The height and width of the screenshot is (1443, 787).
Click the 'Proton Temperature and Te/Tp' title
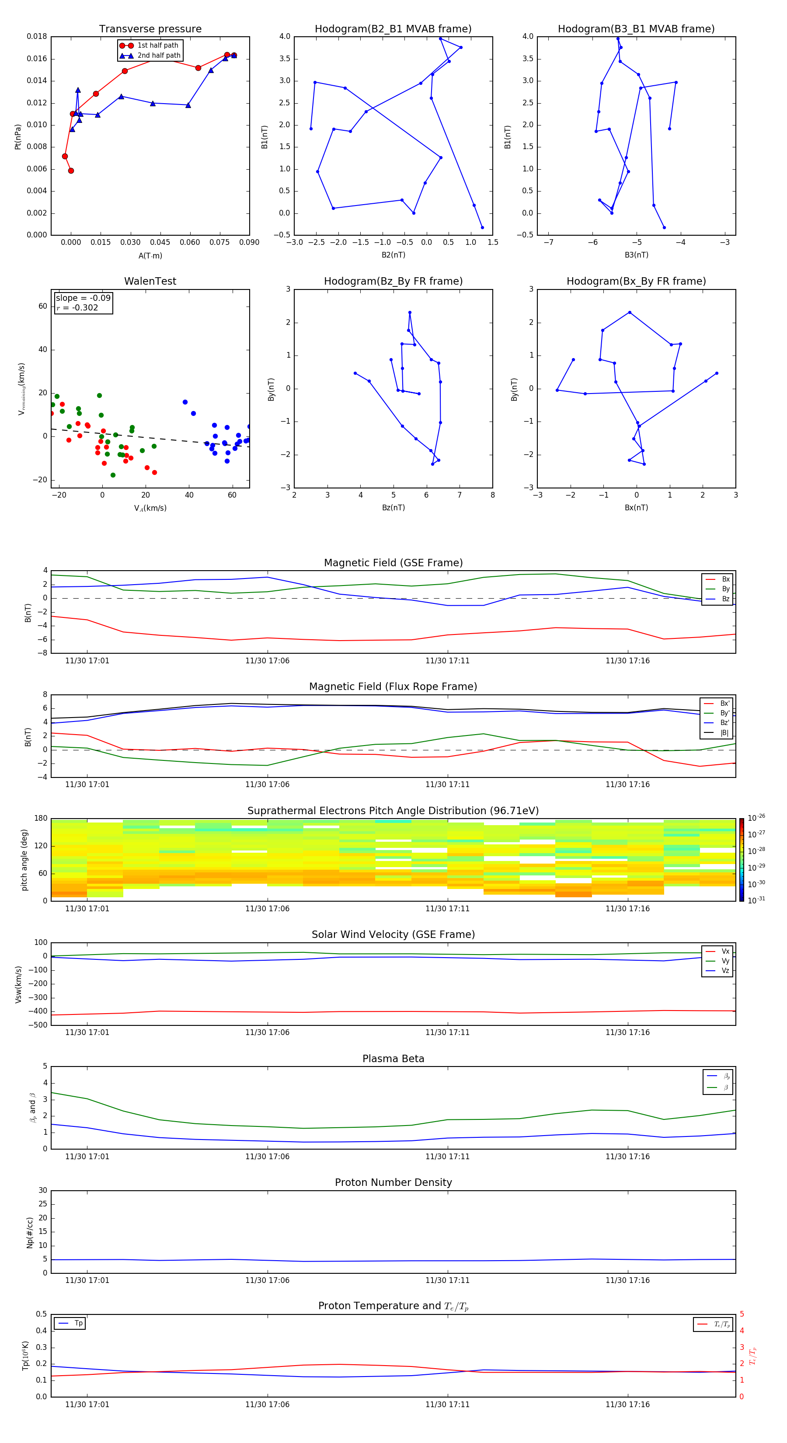tap(393, 1306)
